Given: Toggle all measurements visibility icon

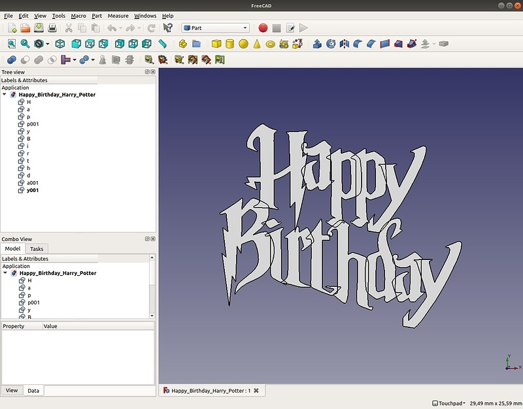Looking at the screenshot, I should 193,59.
